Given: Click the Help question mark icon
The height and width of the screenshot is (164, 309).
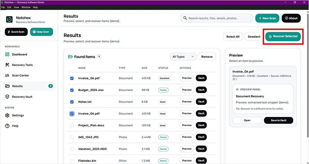Looking at the screenshot, I should 7,126.
